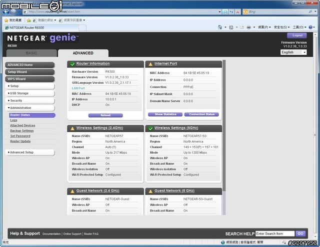320x247 pixels.
Task: Open the Router Update link
Action: tap(20, 142)
